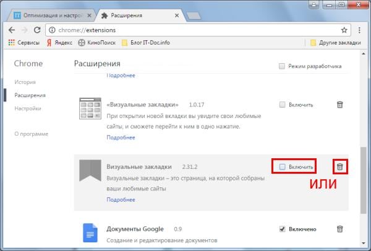Check Включить for «Визуальные закладки» 1.0.17

282,105
